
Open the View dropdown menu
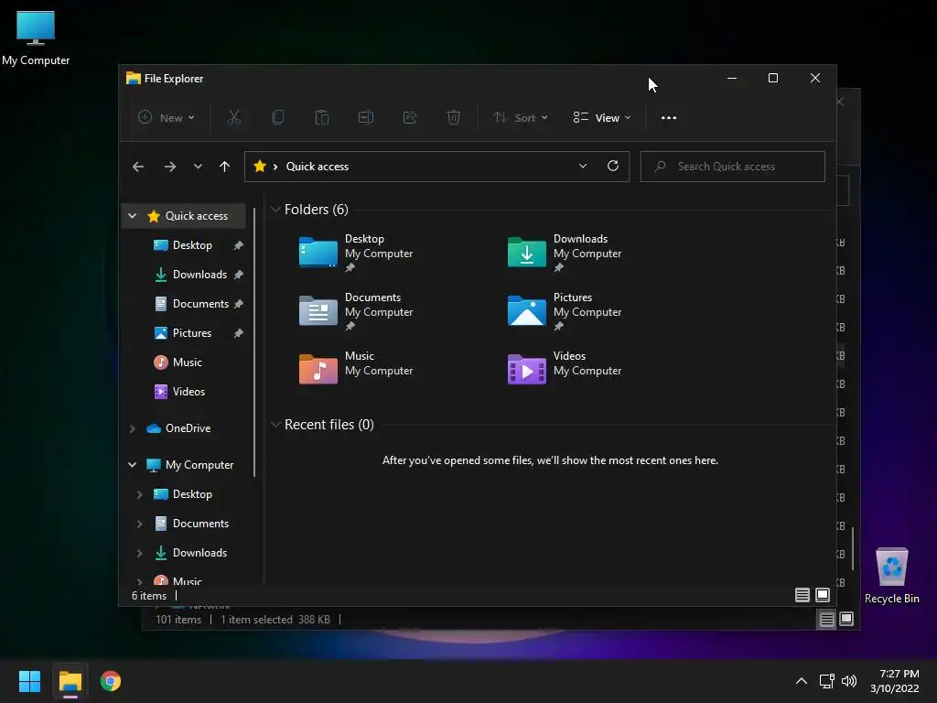point(602,118)
